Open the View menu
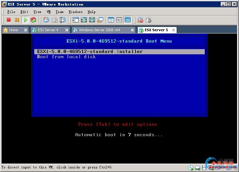 (37, 12)
